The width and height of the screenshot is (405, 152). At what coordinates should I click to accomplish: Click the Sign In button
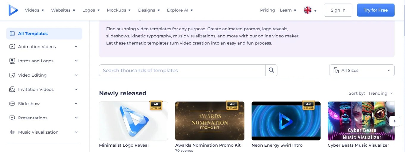point(338,10)
